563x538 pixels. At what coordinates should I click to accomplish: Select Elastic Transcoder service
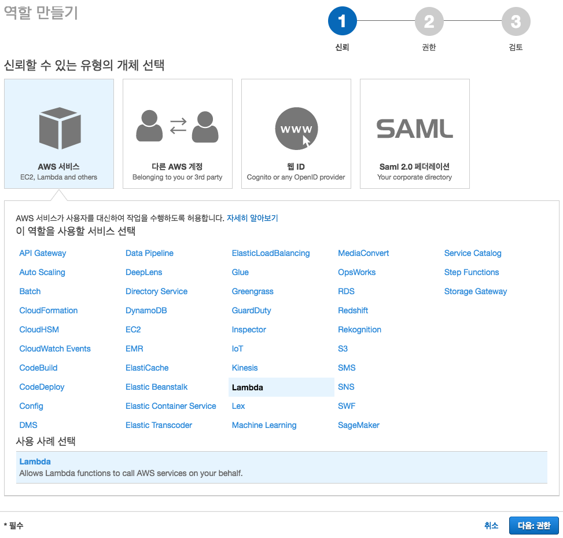point(159,425)
